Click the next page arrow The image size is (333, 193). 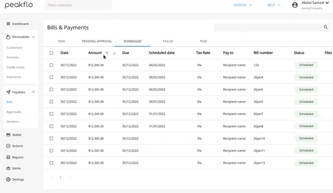point(69,178)
